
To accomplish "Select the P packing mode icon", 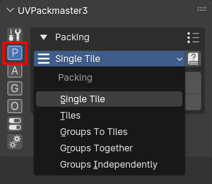I will coord(15,53).
